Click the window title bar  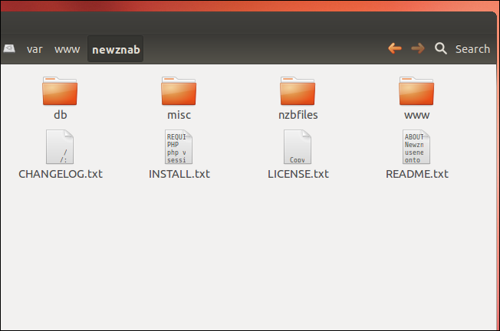click(x=248, y=23)
